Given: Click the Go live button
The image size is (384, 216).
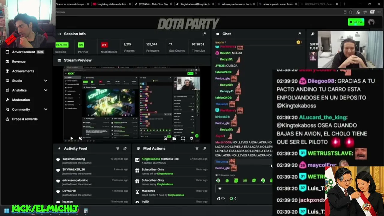Looking at the screenshot, I should tap(356, 22).
